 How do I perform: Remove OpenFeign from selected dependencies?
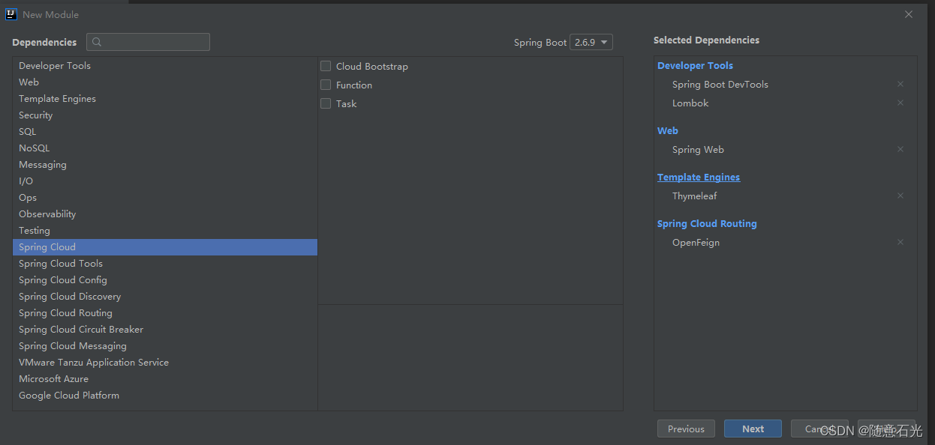point(900,243)
